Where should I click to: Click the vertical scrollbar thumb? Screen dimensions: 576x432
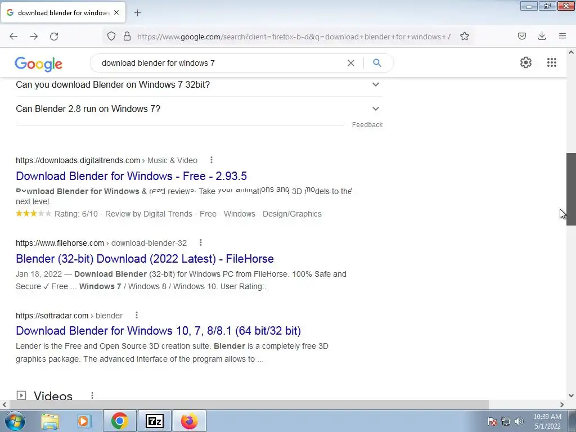pyautogui.click(x=571, y=189)
